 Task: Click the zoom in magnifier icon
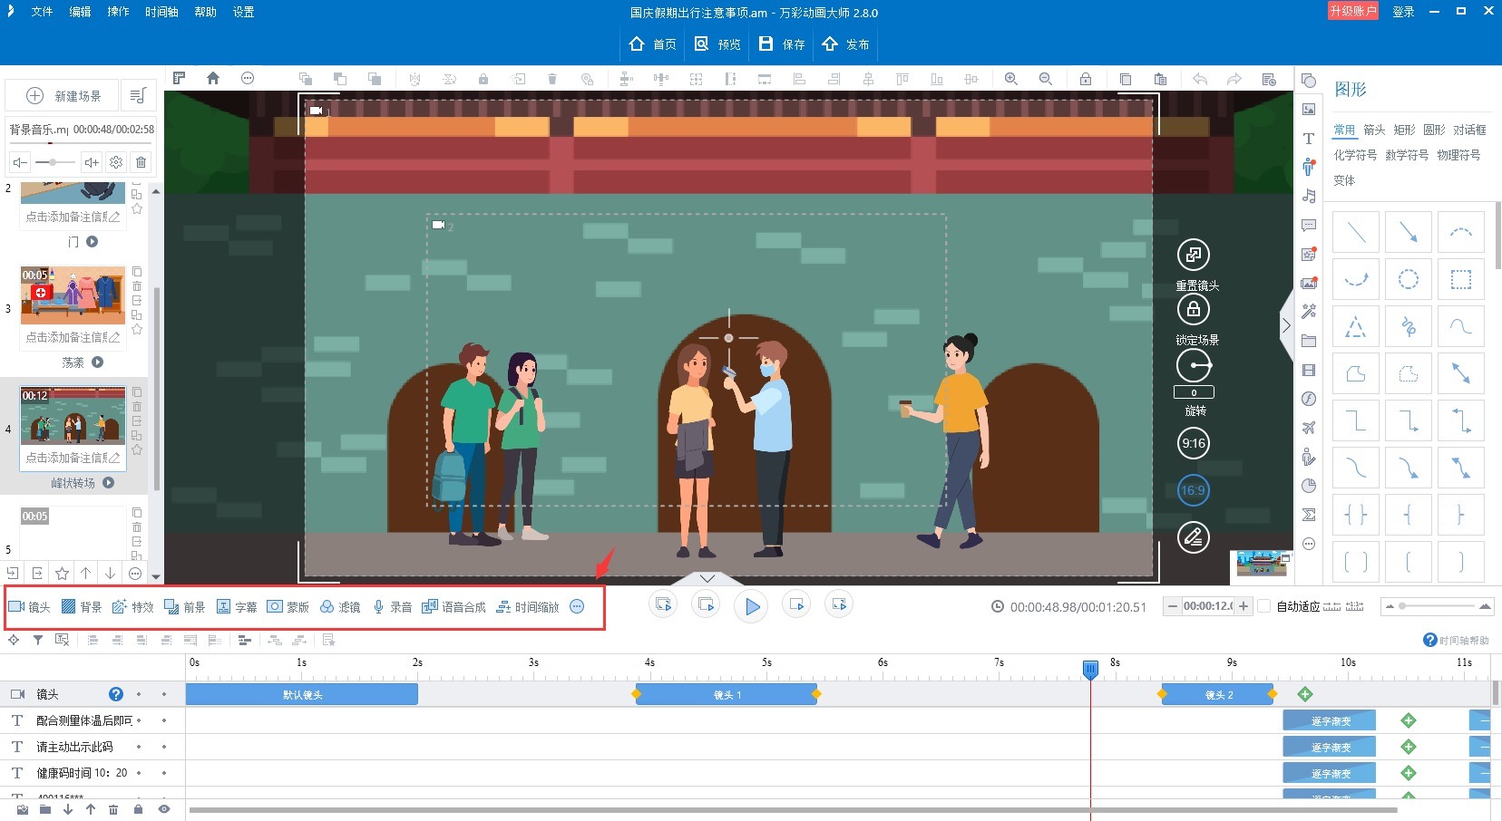(x=1011, y=79)
